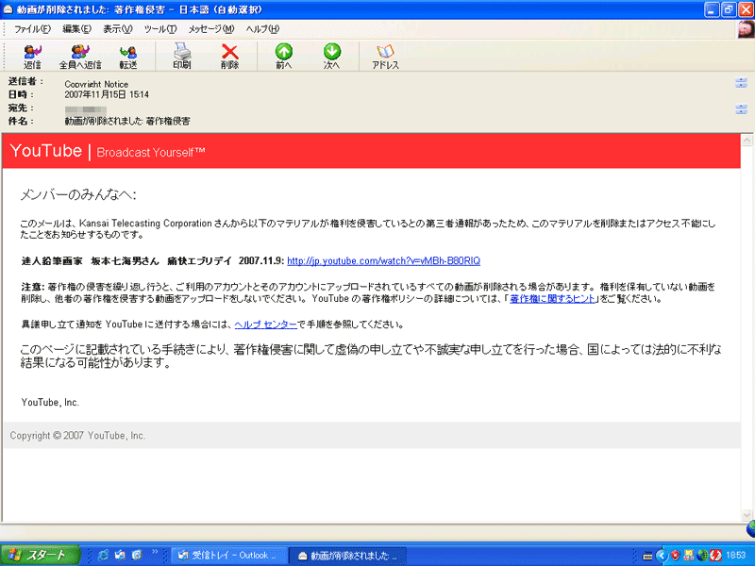Go to next message with 次へ arrow
The width and height of the screenshot is (755, 566).
(332, 57)
